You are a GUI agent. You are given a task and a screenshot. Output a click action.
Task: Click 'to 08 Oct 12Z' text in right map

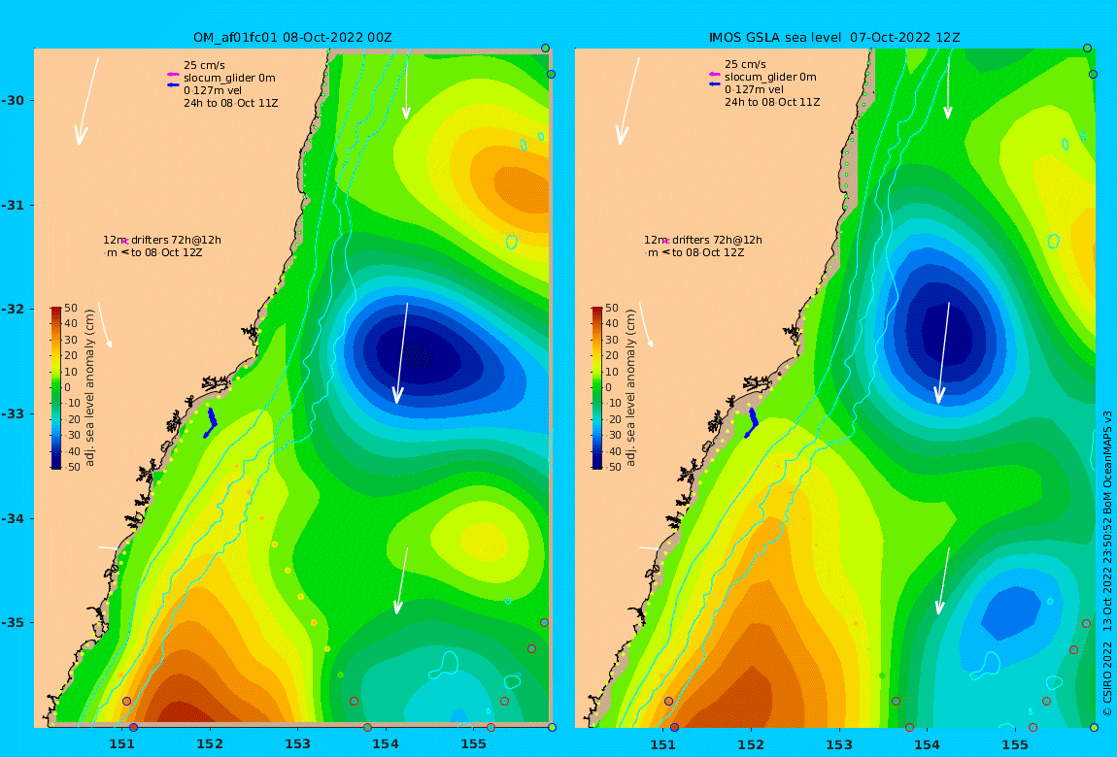click(708, 252)
